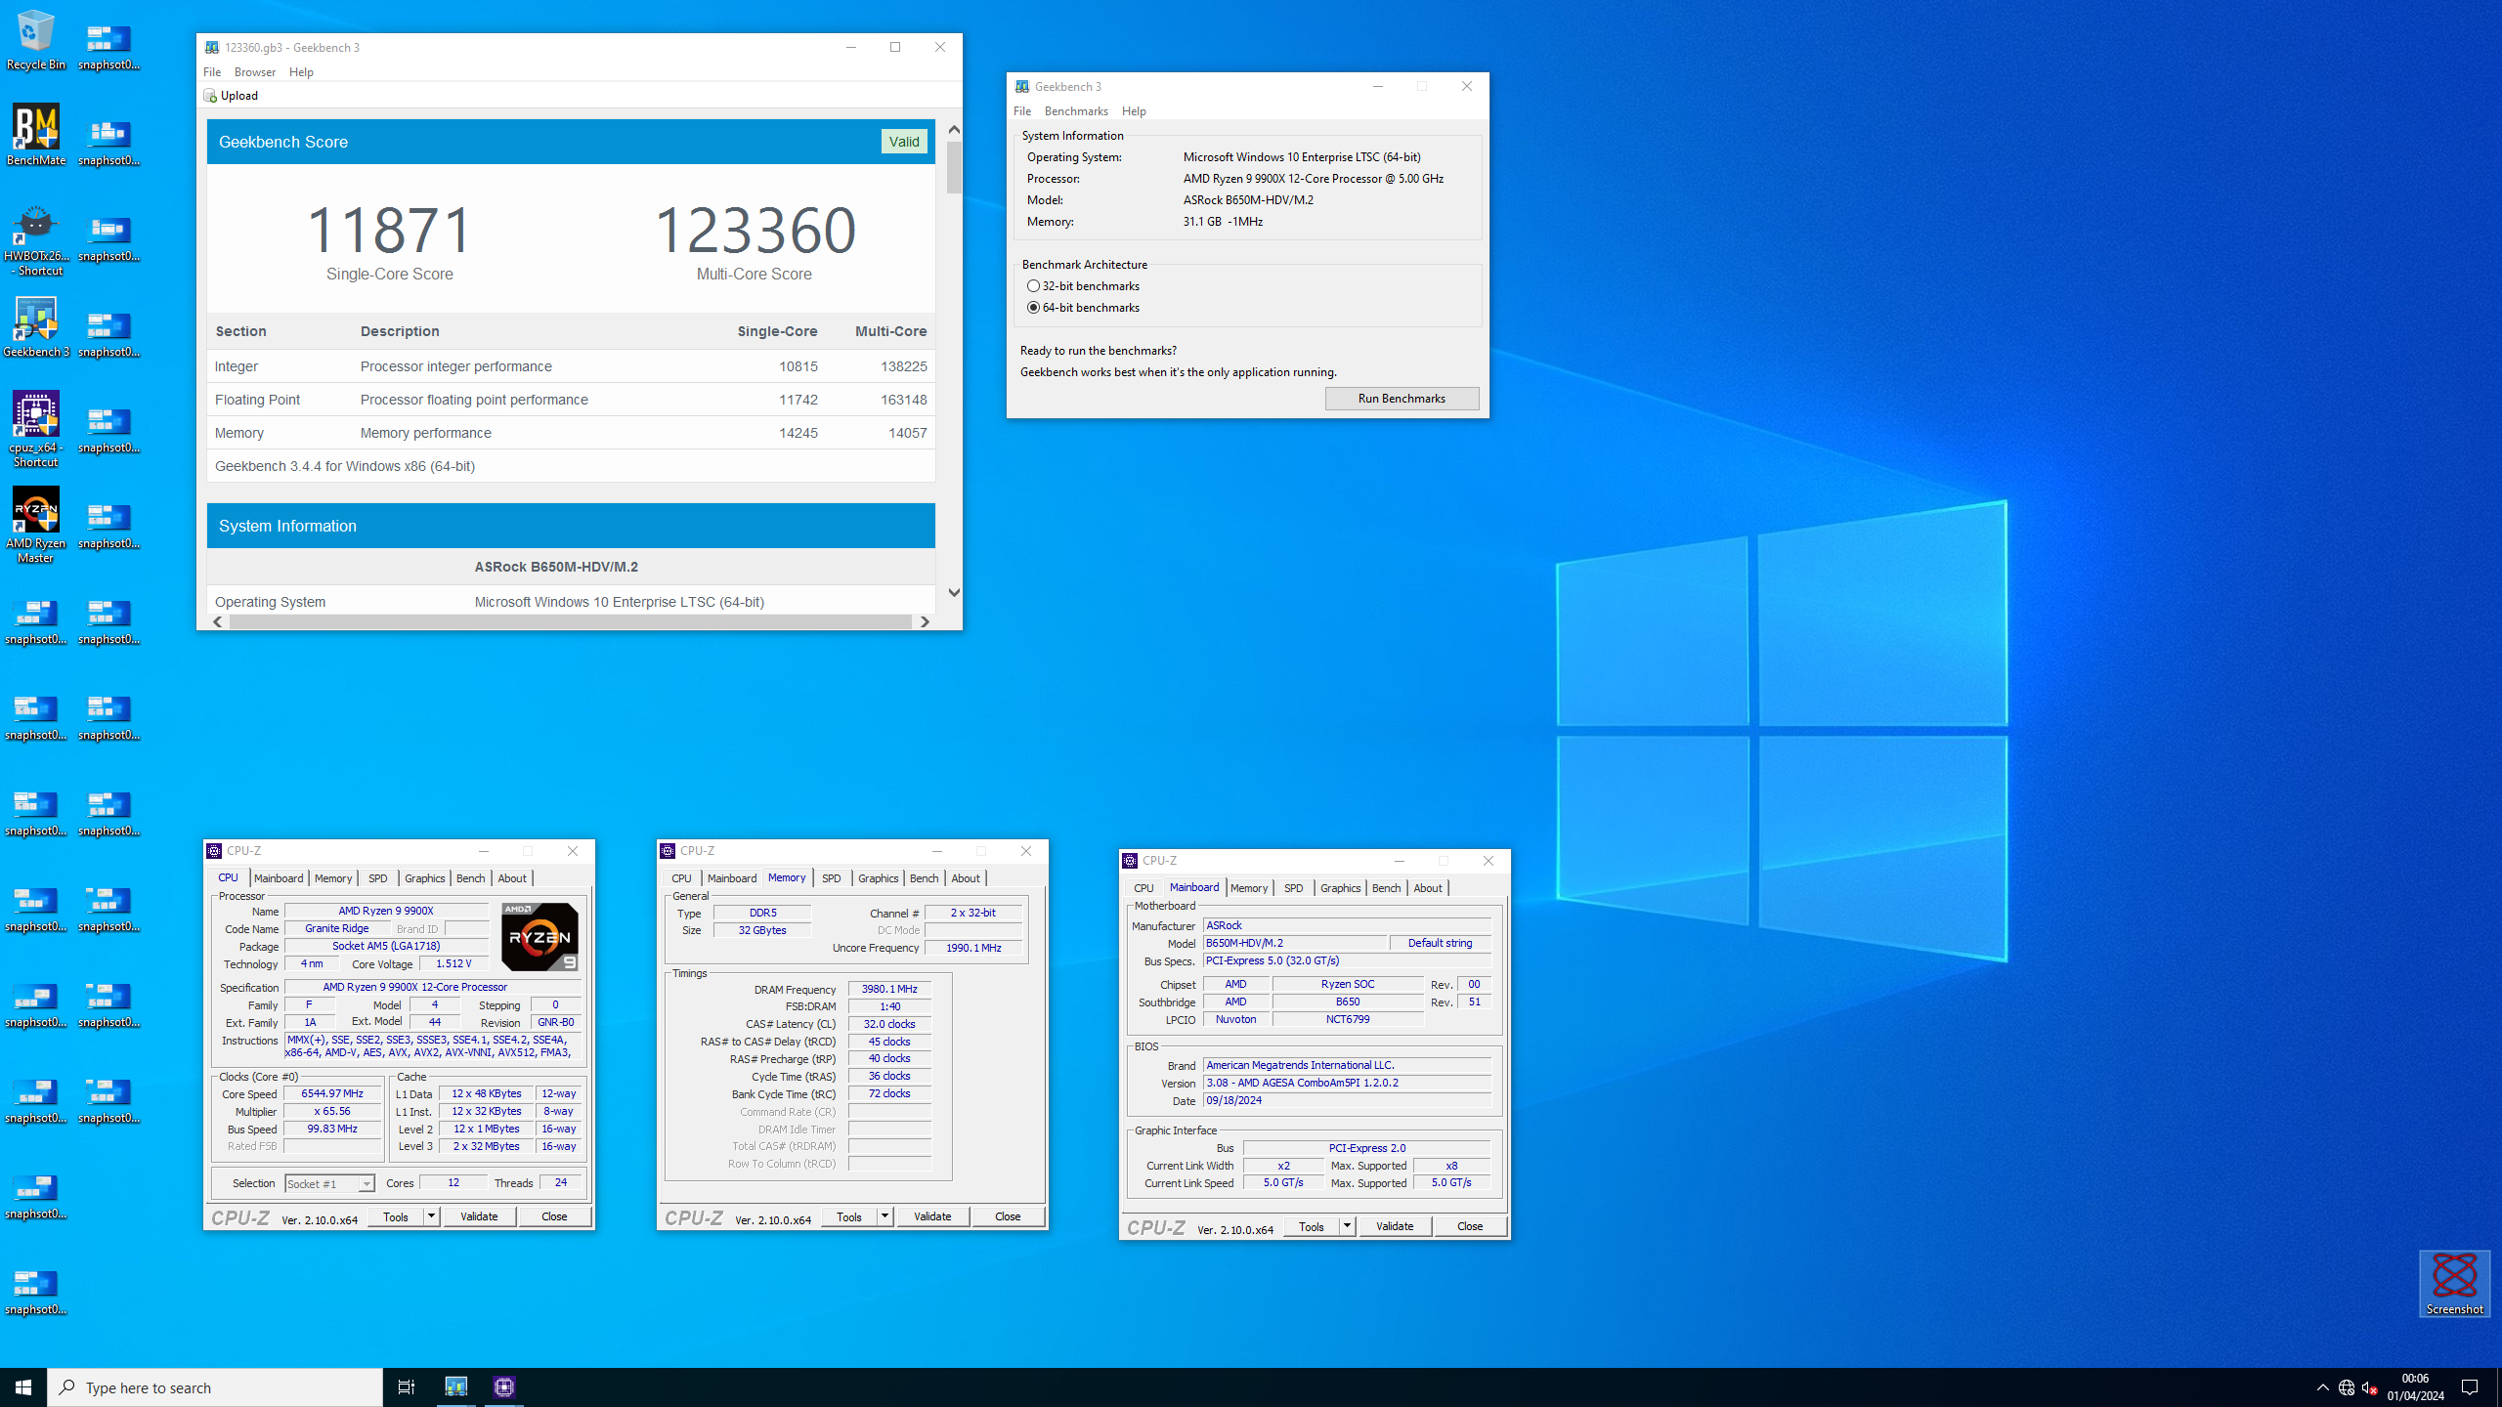Image resolution: width=2502 pixels, height=1407 pixels.
Task: Click Close button in CPU-Z Mainboard window
Action: [1470, 1226]
